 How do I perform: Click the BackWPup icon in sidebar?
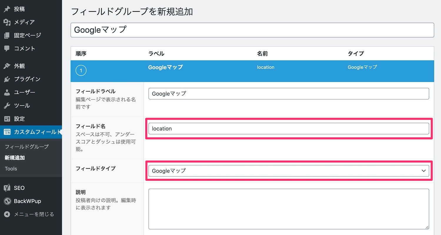pyautogui.click(x=6, y=201)
